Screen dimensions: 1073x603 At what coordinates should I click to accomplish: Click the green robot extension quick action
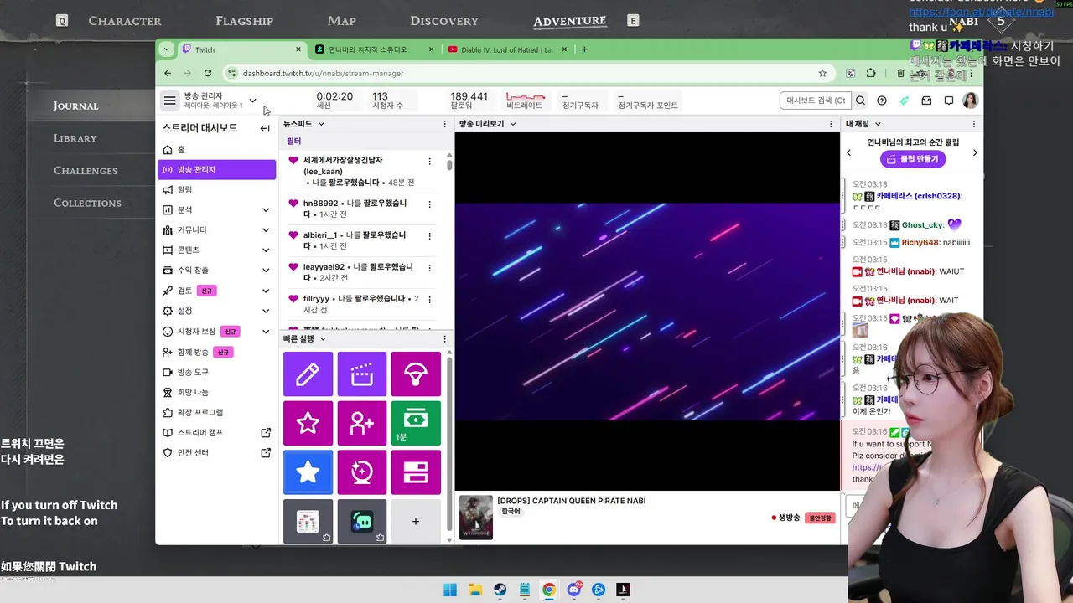pyautogui.click(x=362, y=521)
